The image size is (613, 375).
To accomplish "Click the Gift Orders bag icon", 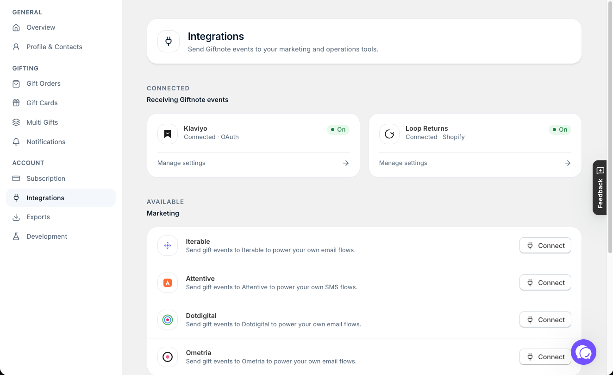I will pos(16,83).
